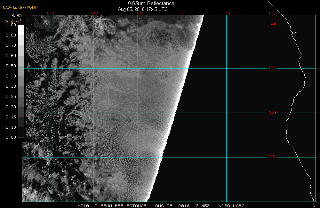Click the 'NASA Langley (M04.0)' label
The image size is (320, 208).
tap(20, 8)
